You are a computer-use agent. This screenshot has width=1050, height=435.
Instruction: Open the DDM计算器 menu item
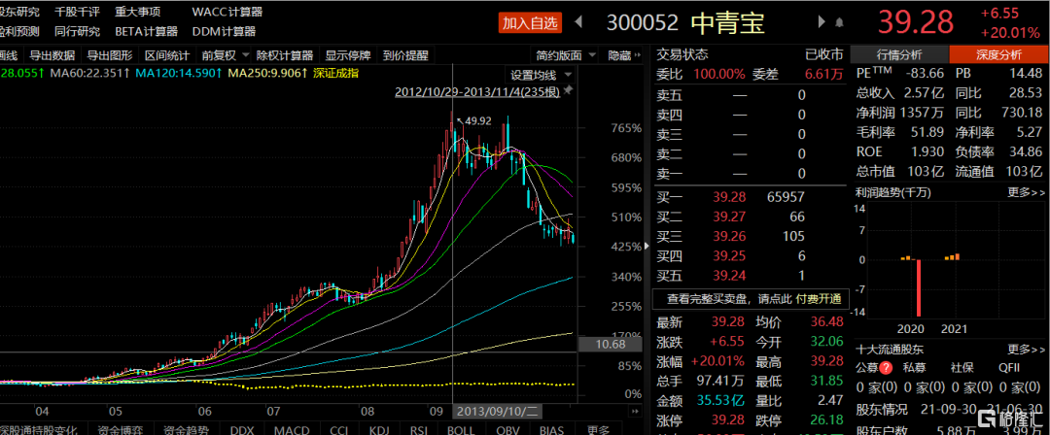[x=224, y=31]
